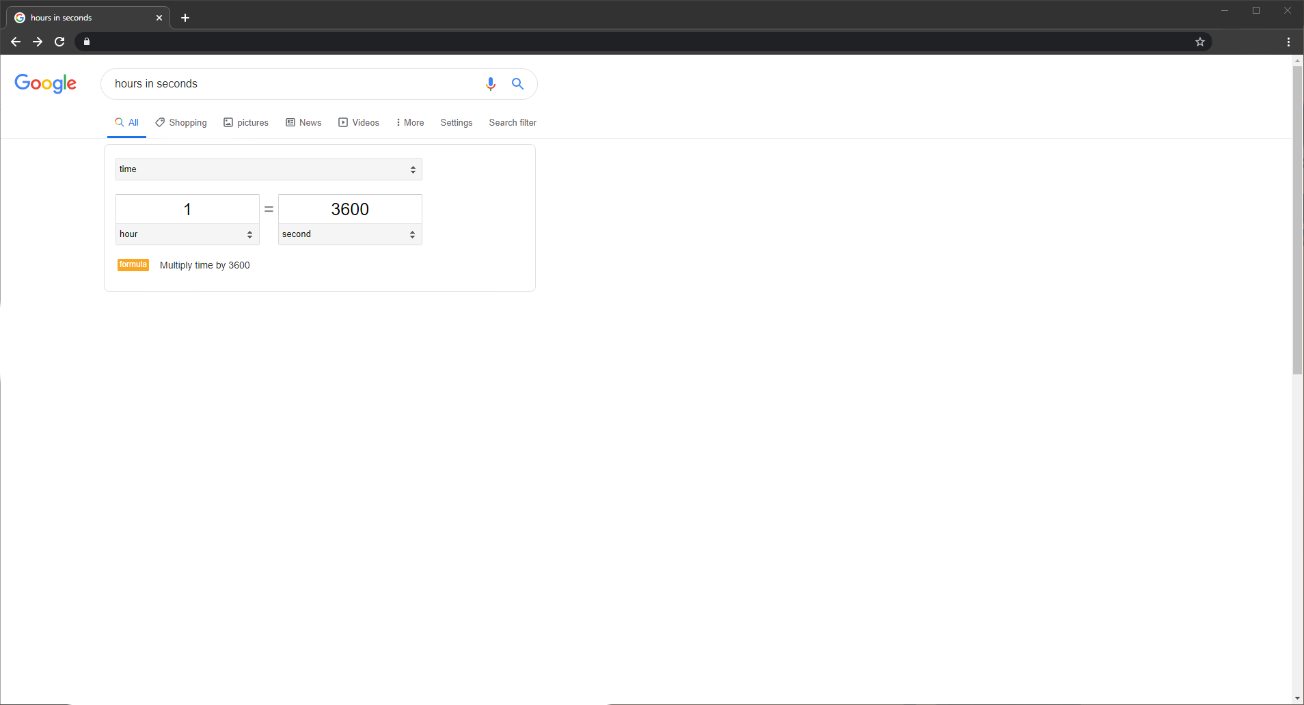Image resolution: width=1304 pixels, height=705 pixels.
Task: Click the bookmark star icon
Action: 1199,42
